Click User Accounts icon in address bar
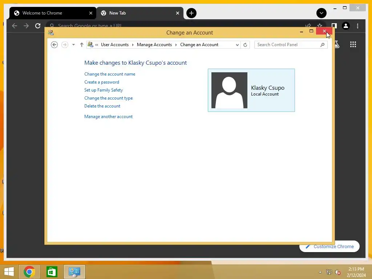Image resolution: width=372 pixels, height=279 pixels. 90,44
